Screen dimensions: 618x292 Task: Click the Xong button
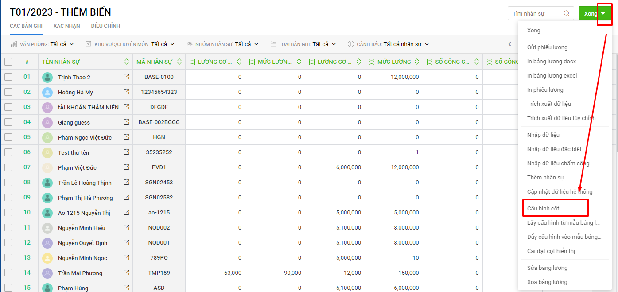[589, 13]
